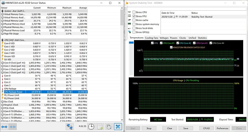Image resolution: width=248 pixels, height=132 pixels.
Task: Toggle CPU Core #3 graph checkbox
Action: 194,43
